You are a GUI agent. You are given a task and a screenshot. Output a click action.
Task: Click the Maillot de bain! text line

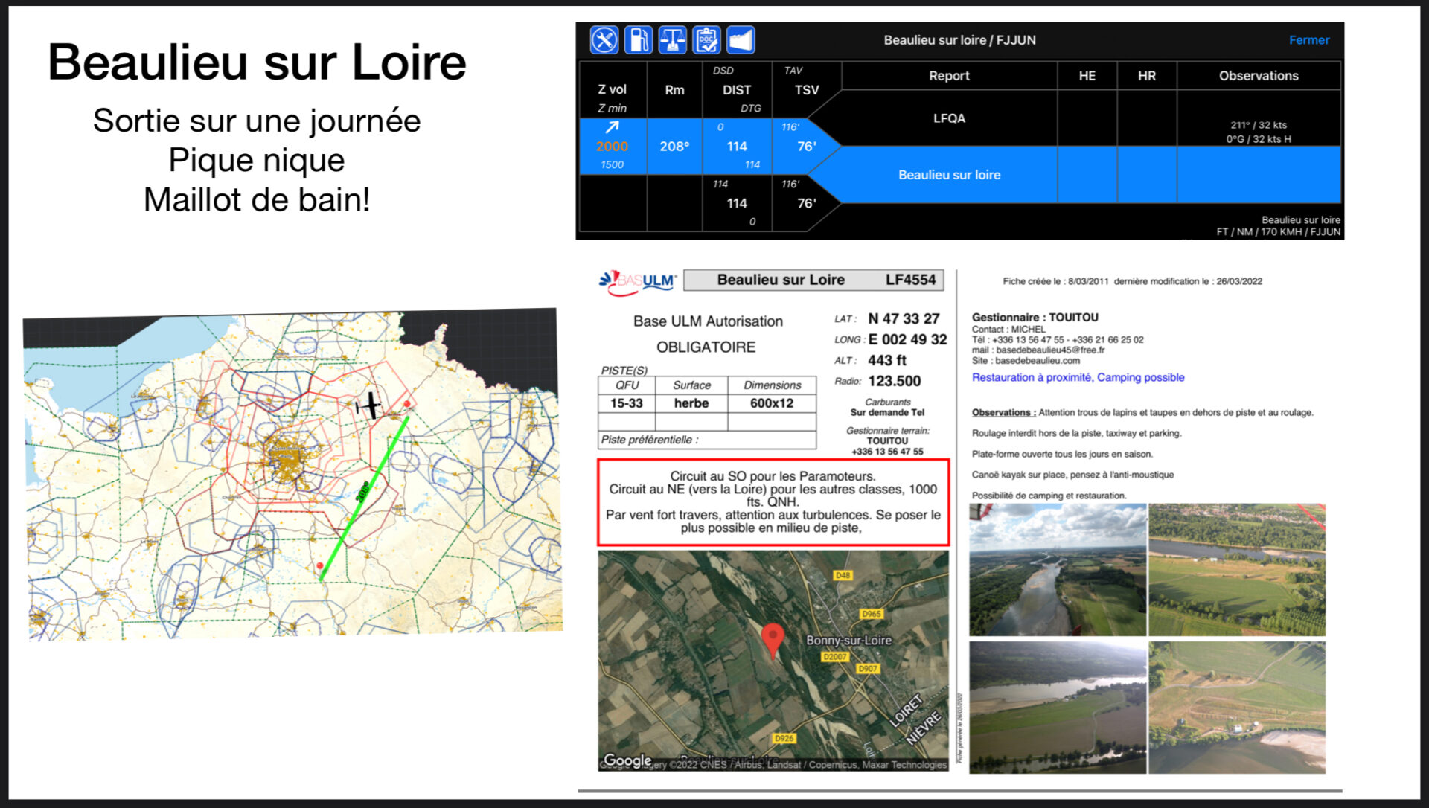[257, 199]
